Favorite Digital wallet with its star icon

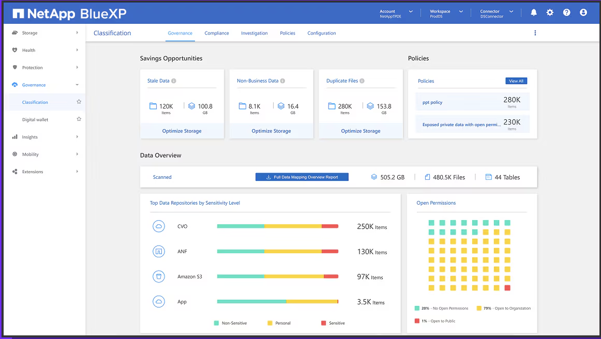(79, 119)
